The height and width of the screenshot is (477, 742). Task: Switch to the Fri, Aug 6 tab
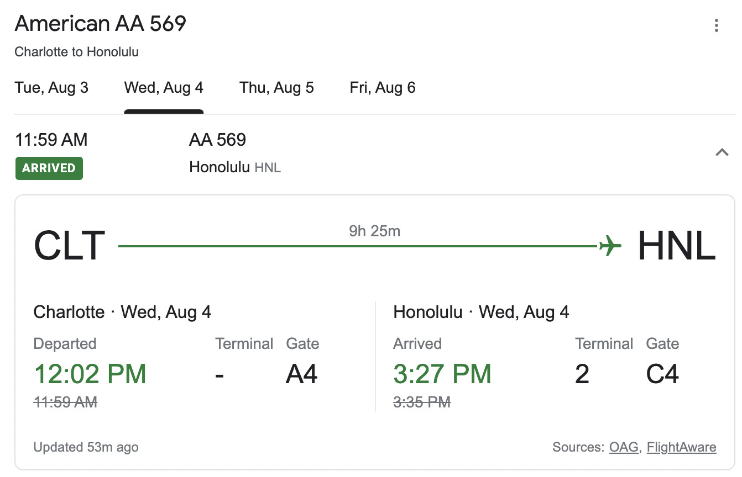pos(383,88)
